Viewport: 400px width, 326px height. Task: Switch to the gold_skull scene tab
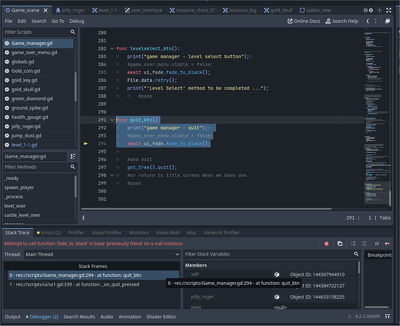279,10
